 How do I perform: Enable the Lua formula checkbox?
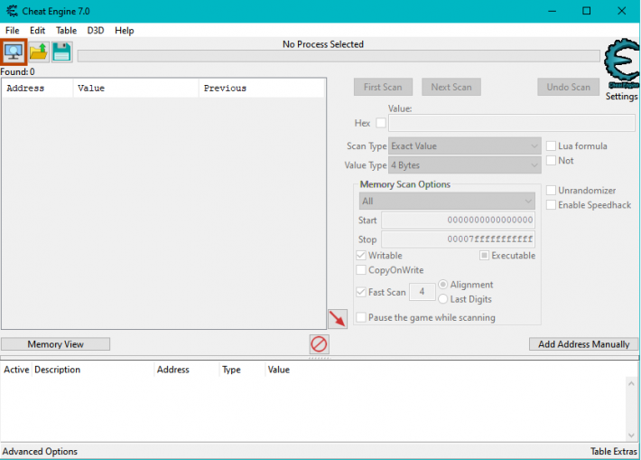pos(551,146)
